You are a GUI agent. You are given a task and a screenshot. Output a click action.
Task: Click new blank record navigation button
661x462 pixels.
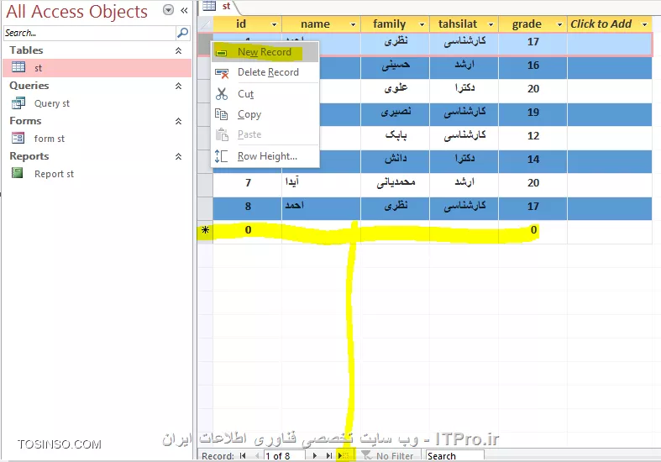(x=344, y=455)
